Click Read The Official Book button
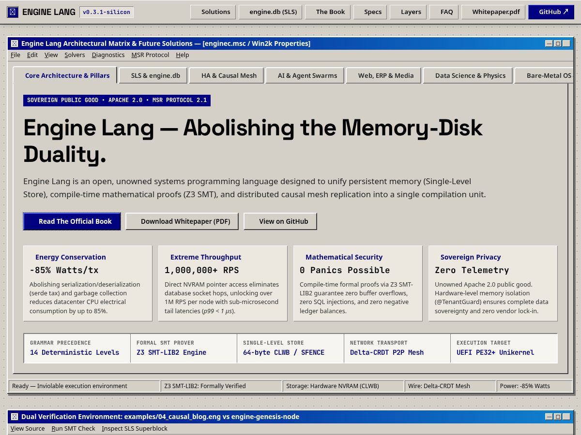Image resolution: width=581 pixels, height=435 pixels. [72, 221]
